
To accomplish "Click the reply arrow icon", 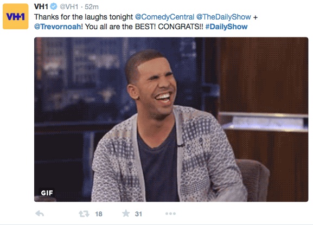I will 40,214.
